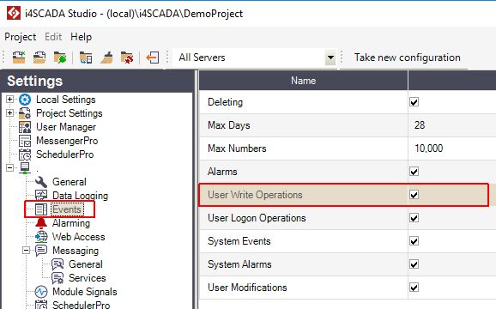Click the MessengerPro icon in top tree
The image size is (496, 309).
[x=25, y=141]
